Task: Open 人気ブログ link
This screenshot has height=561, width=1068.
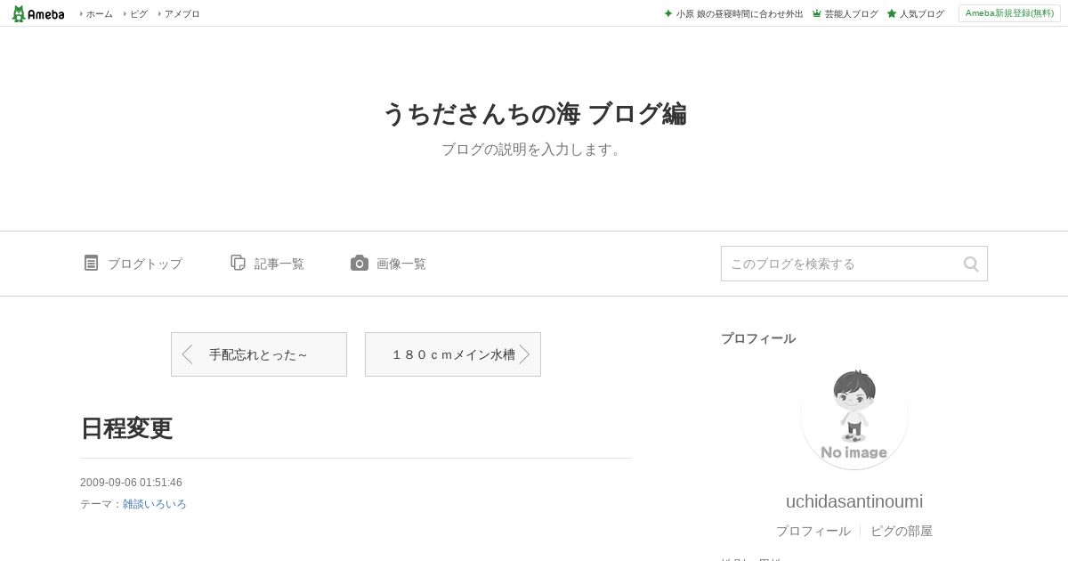Action: pyautogui.click(x=921, y=13)
